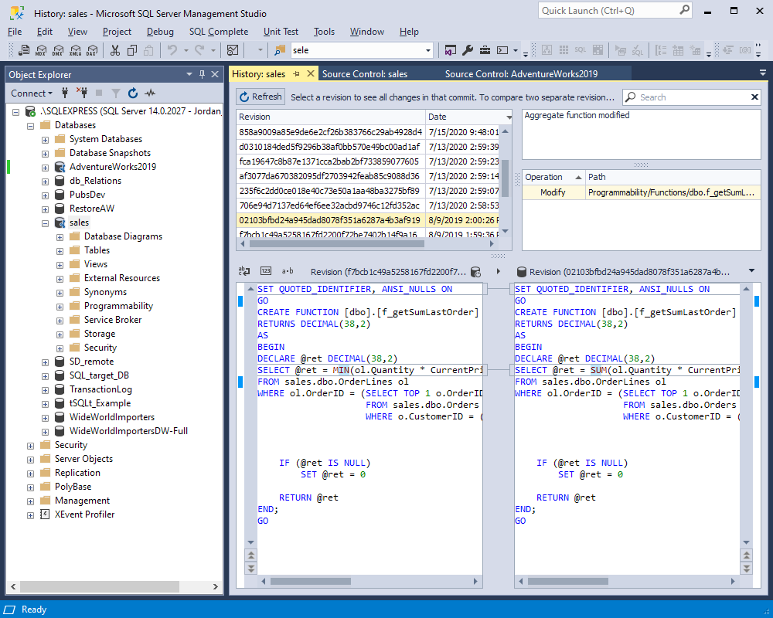Screen dimensions: 773x618
Task: Click the Visual Studio window icon
Action: click(450, 50)
